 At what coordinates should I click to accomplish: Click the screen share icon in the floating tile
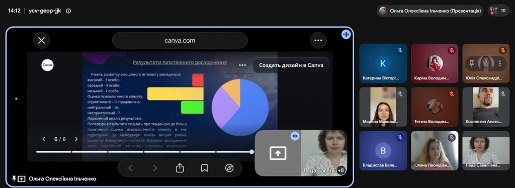(278, 153)
